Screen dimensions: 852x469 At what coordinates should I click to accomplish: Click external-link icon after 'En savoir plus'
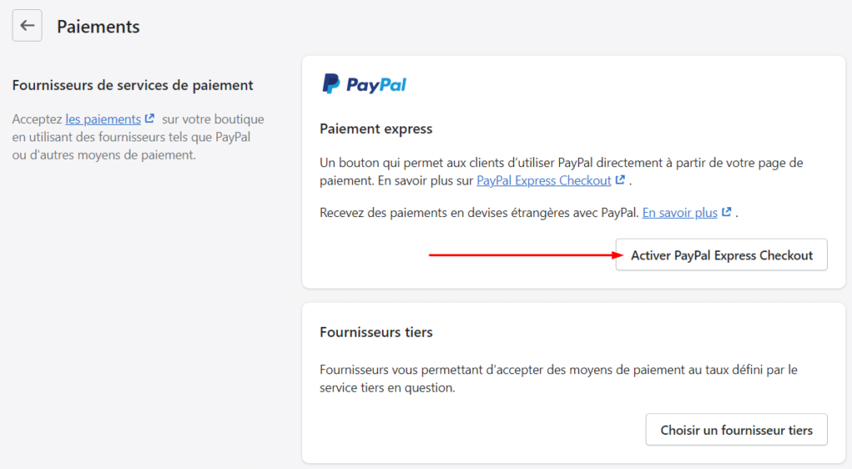point(726,212)
